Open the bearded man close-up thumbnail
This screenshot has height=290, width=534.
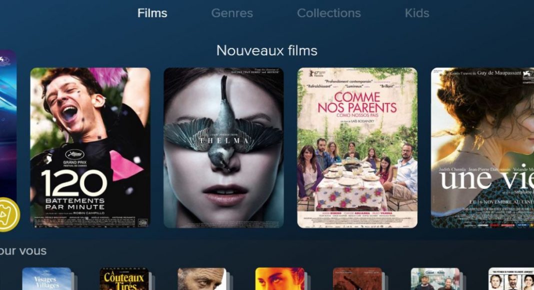202,279
